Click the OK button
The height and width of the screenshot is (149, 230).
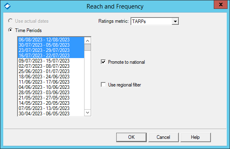[x=131, y=137]
